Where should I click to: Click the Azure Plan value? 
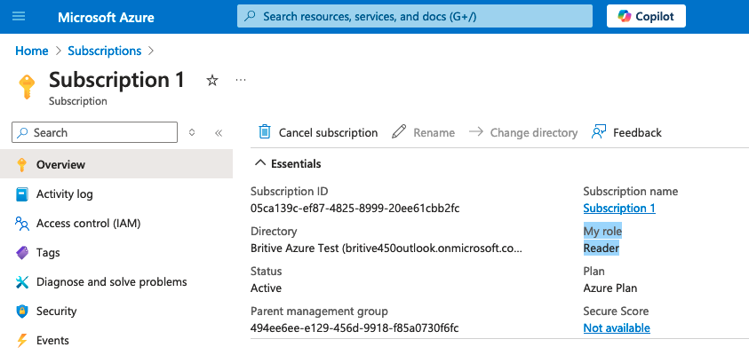click(610, 288)
